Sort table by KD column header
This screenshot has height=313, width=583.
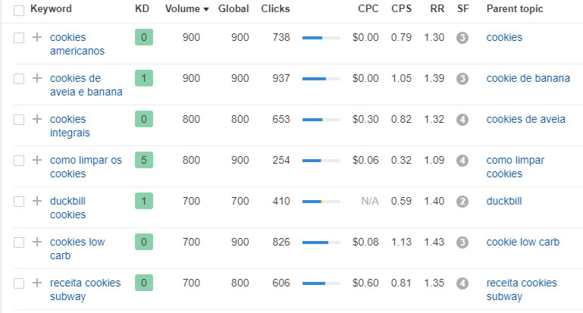(x=142, y=8)
